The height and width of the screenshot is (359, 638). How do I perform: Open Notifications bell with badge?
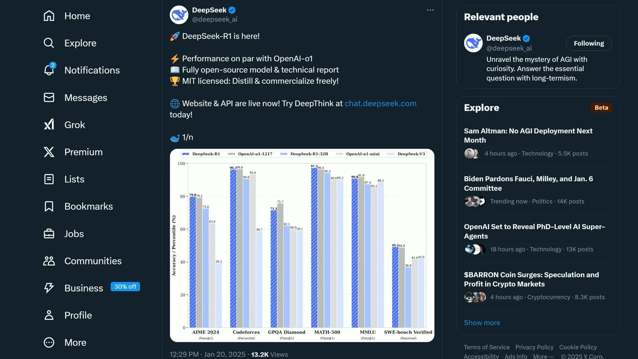pyautogui.click(x=49, y=69)
